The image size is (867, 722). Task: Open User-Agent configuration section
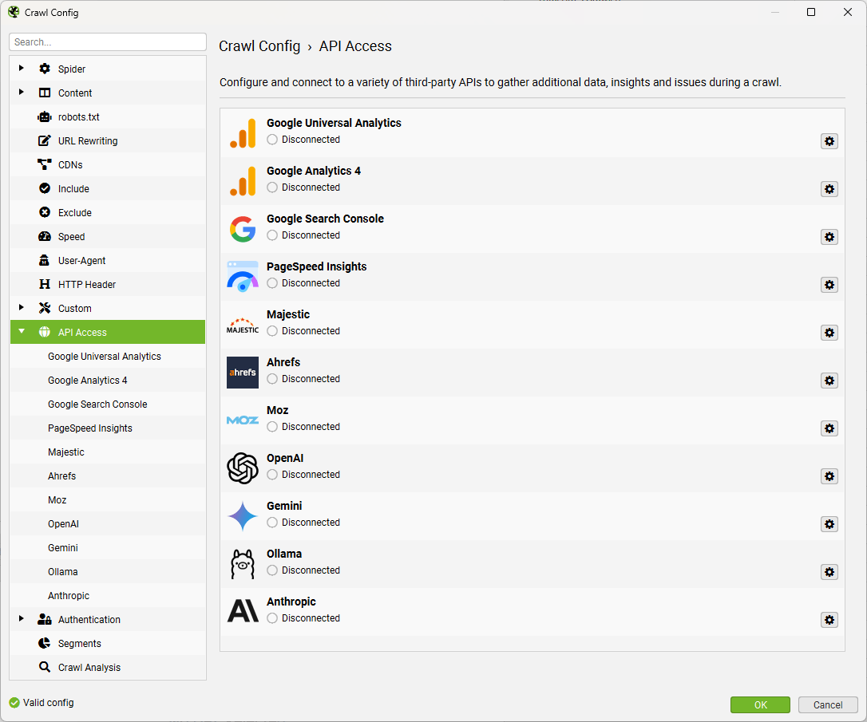[x=108, y=261]
